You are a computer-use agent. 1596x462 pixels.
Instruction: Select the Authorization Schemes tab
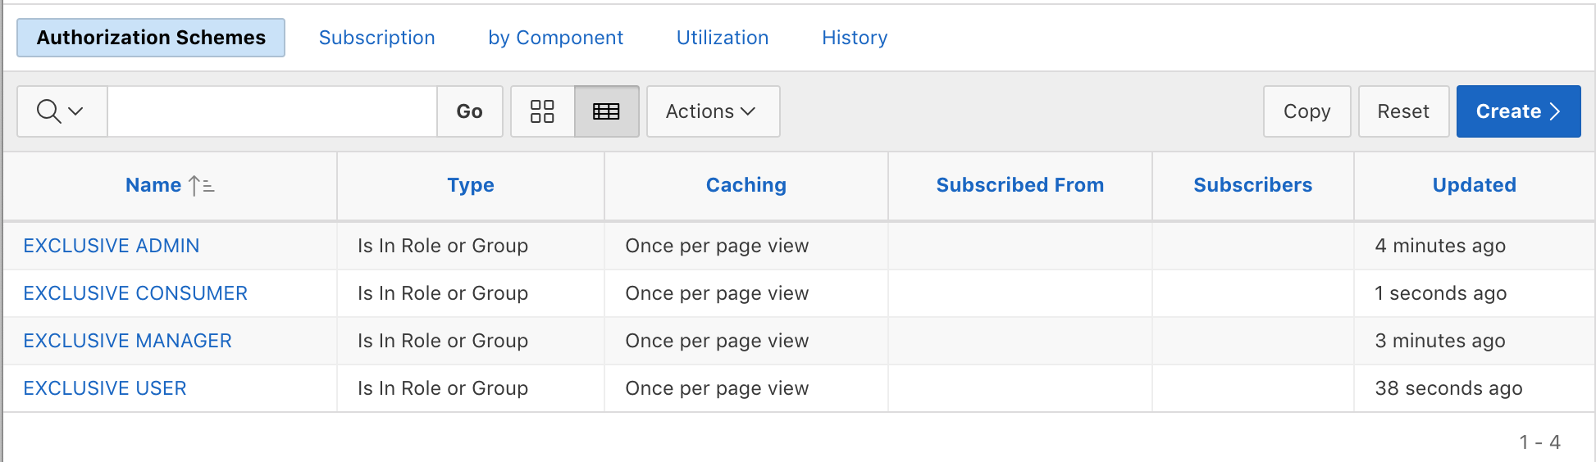coord(151,38)
